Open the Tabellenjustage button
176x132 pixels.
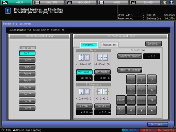tap(130, 70)
